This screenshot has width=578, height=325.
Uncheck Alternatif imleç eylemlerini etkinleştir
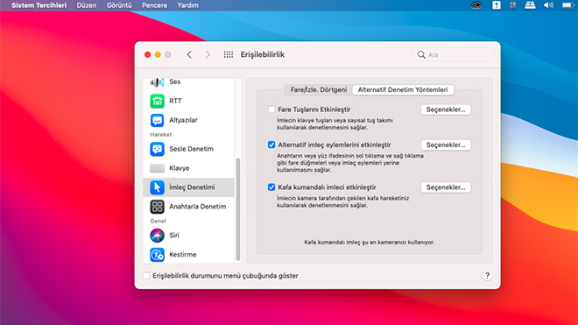coord(271,145)
